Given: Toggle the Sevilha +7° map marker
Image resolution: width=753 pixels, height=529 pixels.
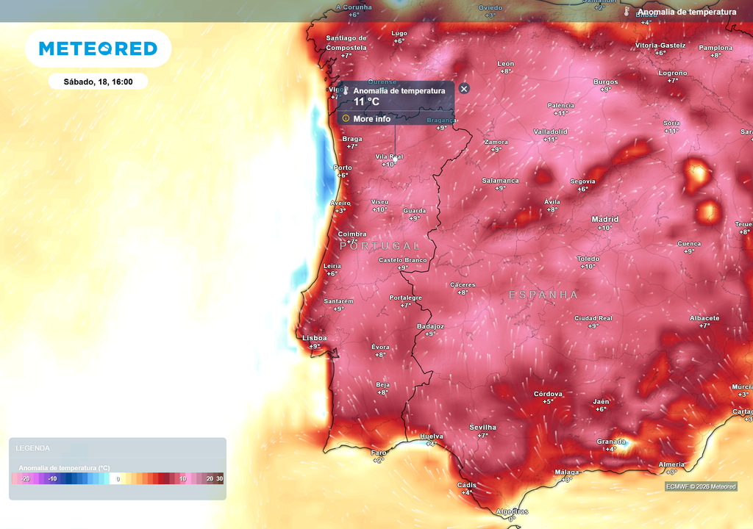Looking at the screenshot, I should click(482, 430).
